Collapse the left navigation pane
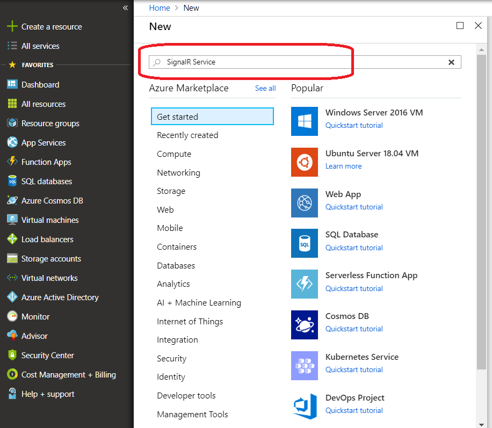 click(125, 8)
